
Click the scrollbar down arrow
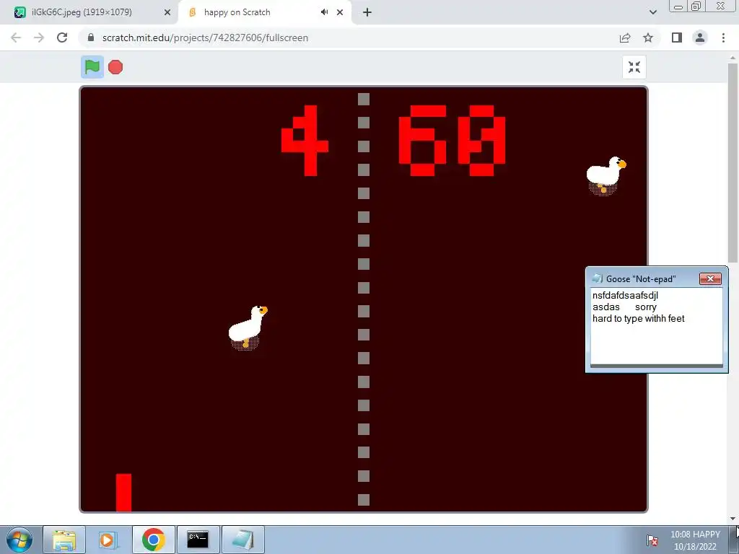pos(733,519)
